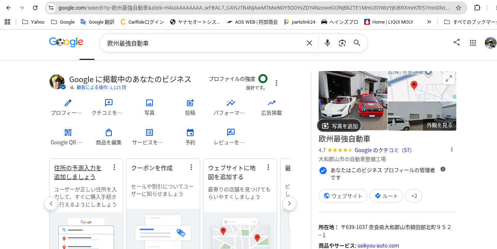Submit search with magnifier icon
The image size is (497, 249).
[x=357, y=43]
